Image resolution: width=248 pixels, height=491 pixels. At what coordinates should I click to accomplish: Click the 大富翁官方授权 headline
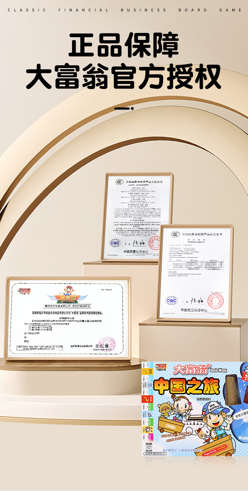pos(124,77)
